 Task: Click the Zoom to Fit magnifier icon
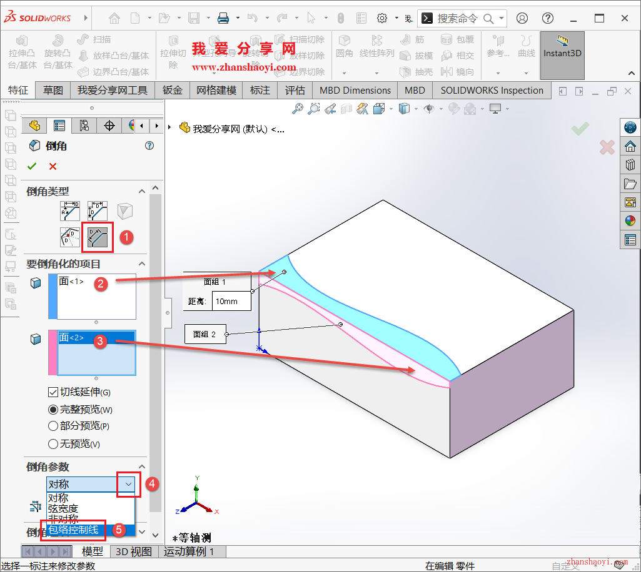298,109
